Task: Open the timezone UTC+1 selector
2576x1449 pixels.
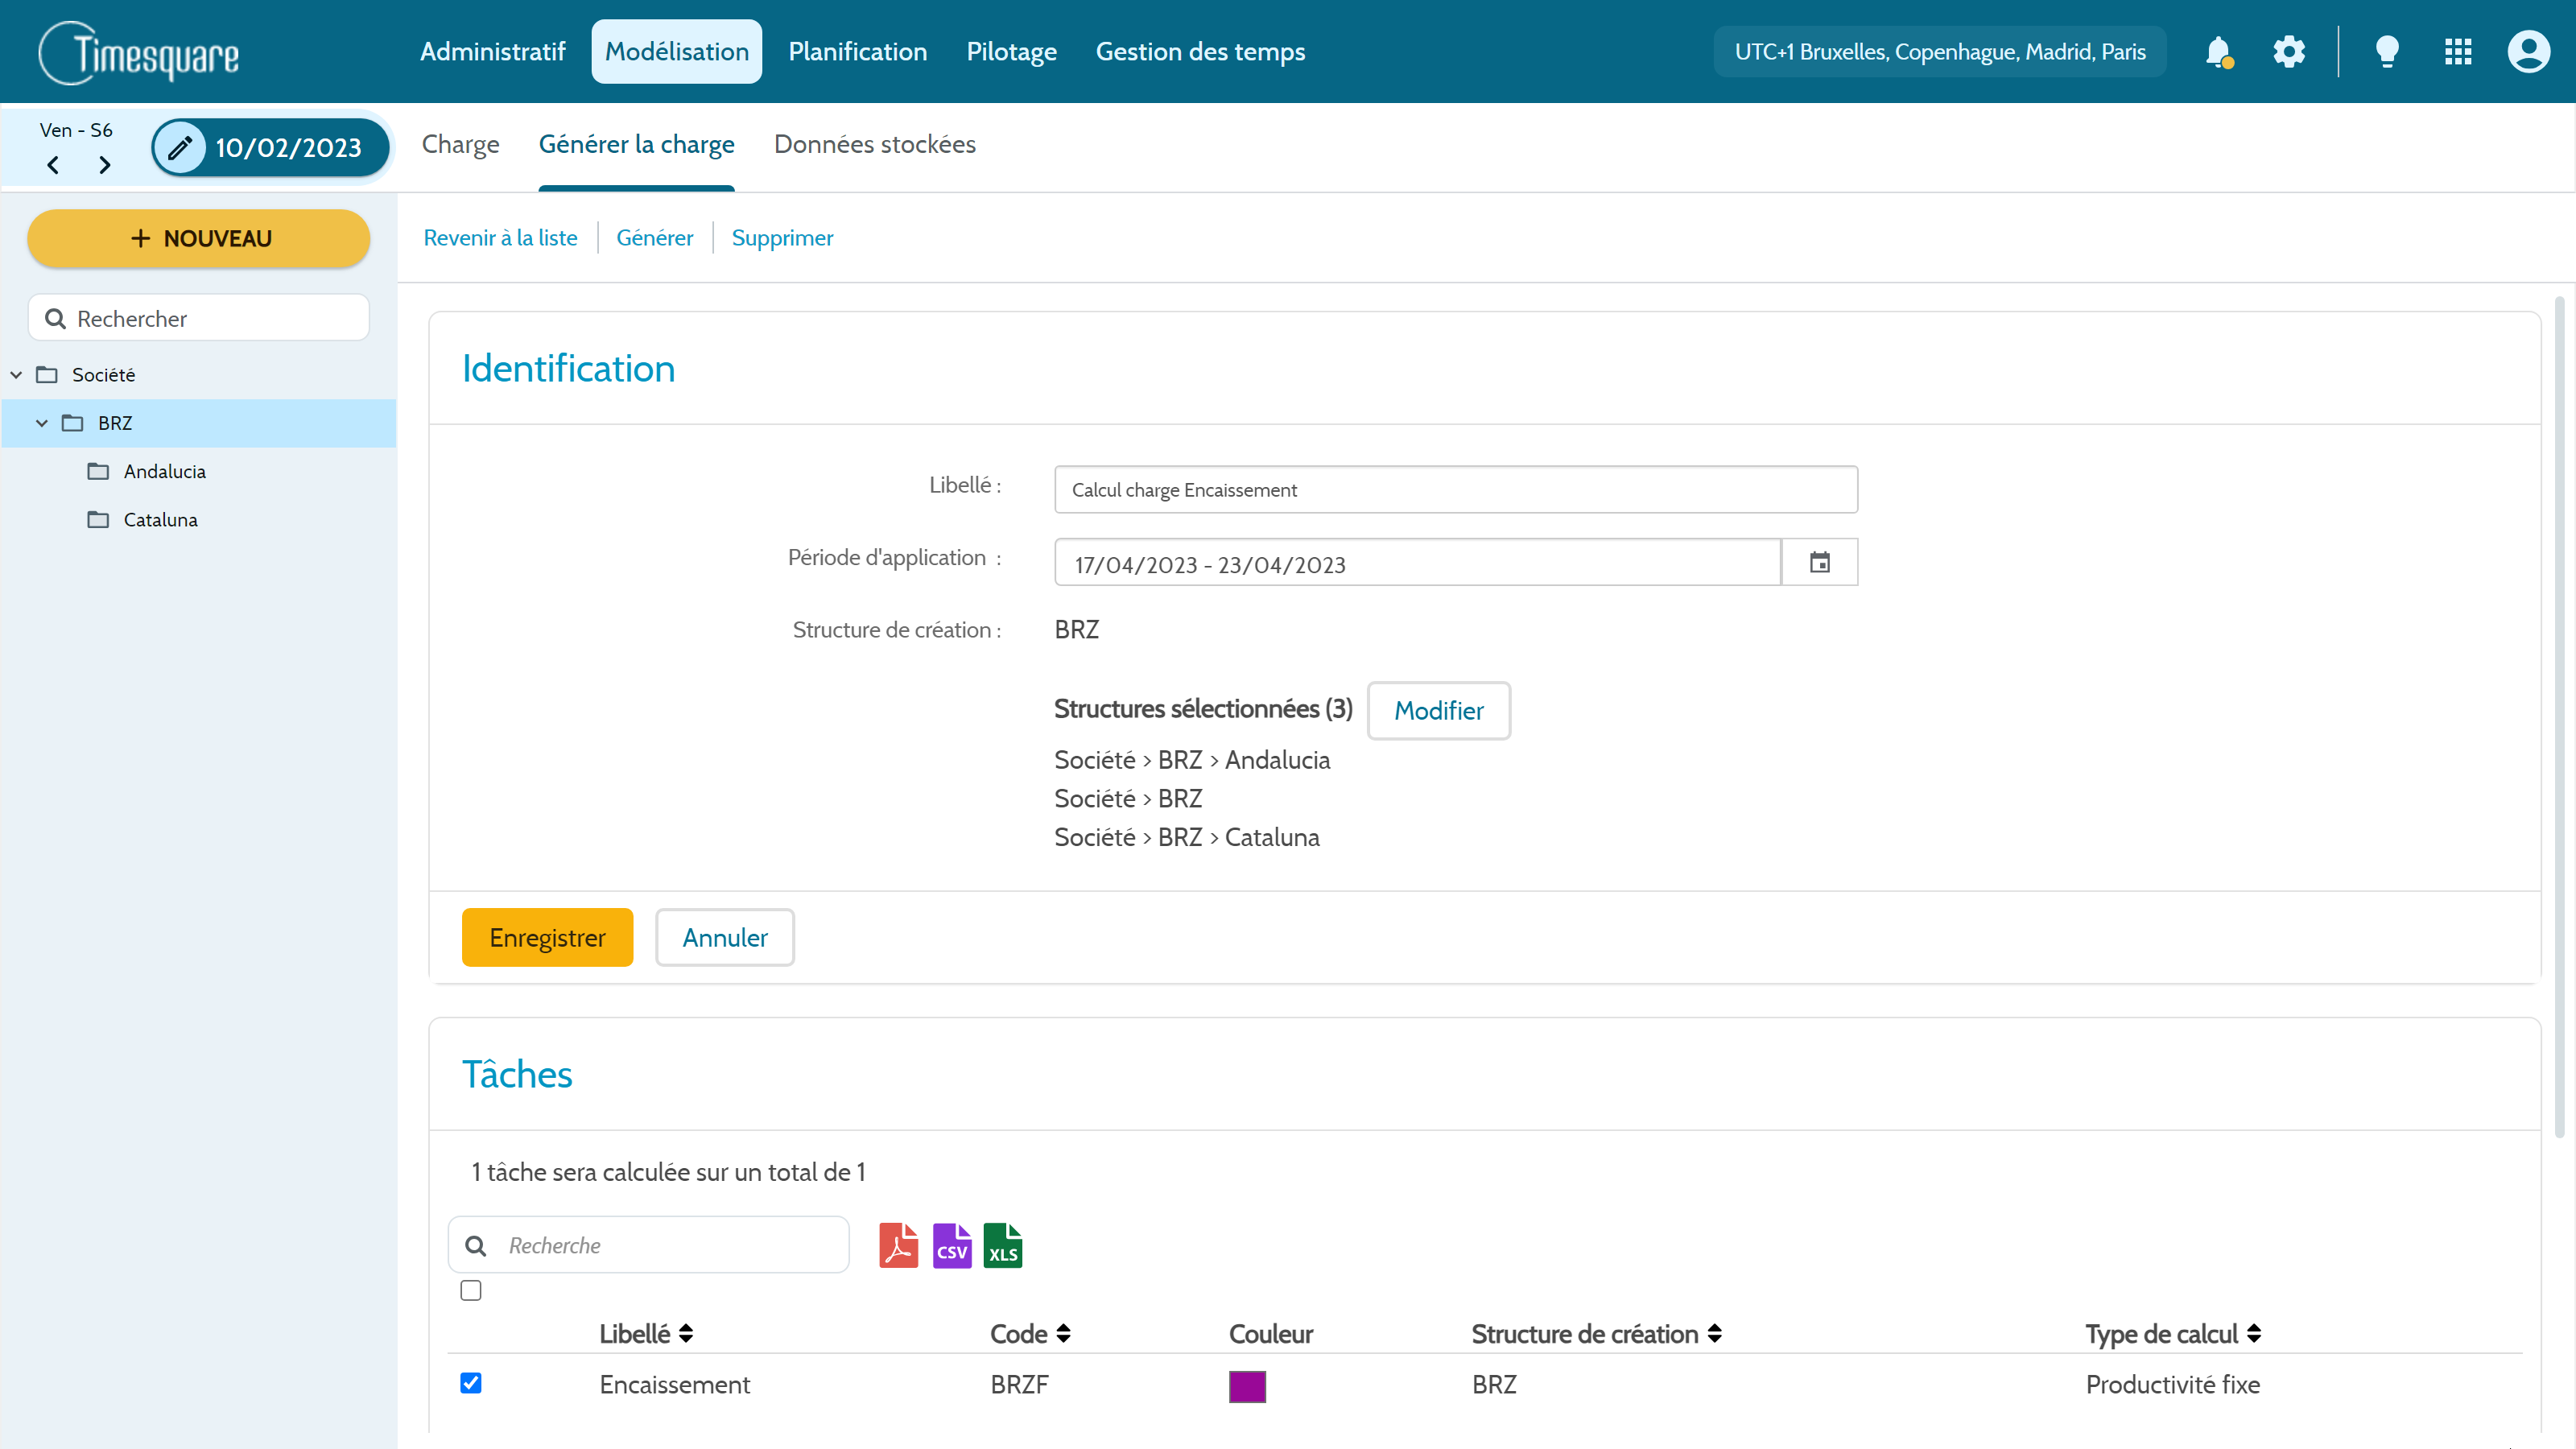Action: click(1939, 52)
